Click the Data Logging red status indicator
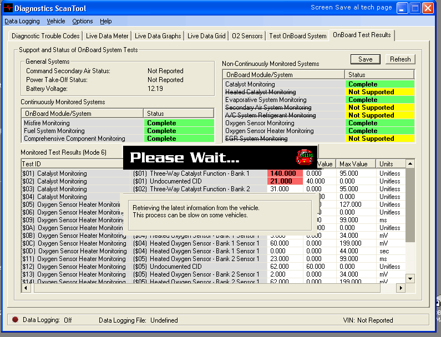 pyautogui.click(x=15, y=320)
